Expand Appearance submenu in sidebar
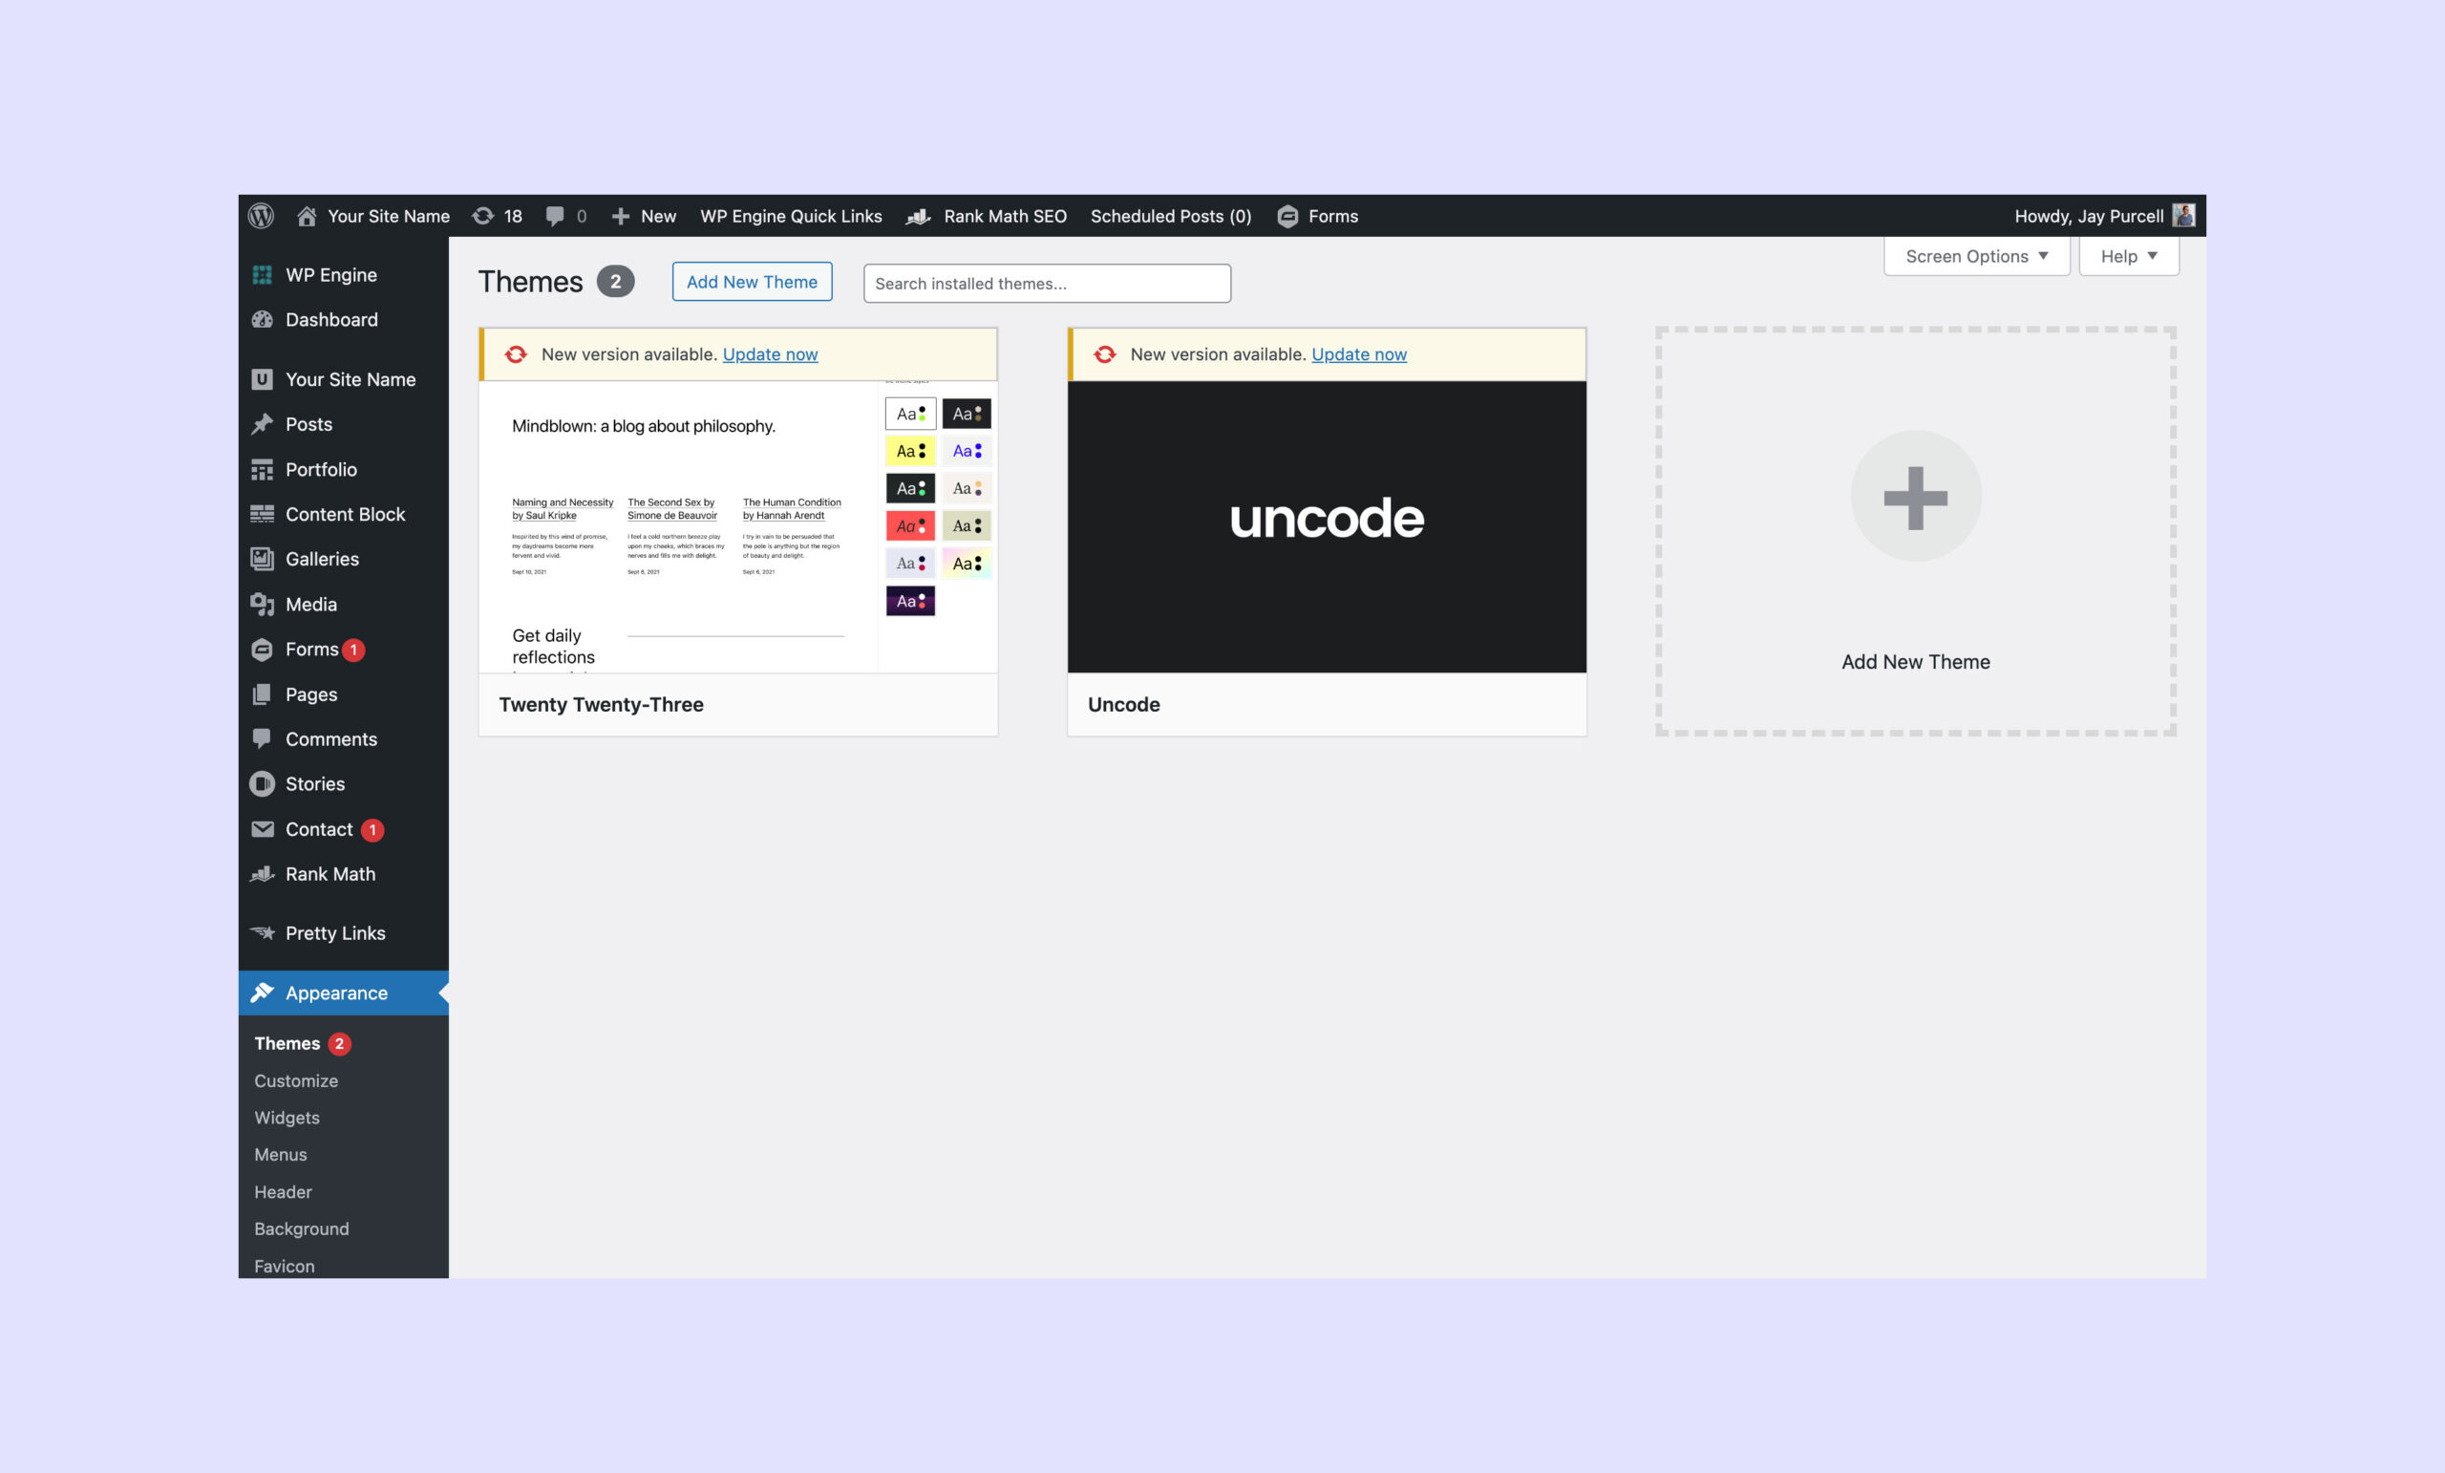Viewport: 2445px width, 1473px height. (x=335, y=993)
